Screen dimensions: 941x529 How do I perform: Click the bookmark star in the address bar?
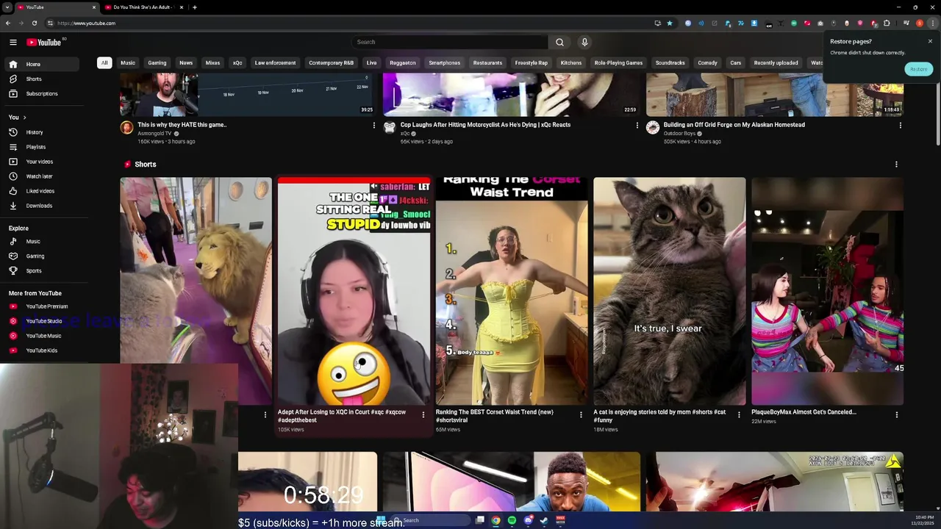tap(669, 23)
